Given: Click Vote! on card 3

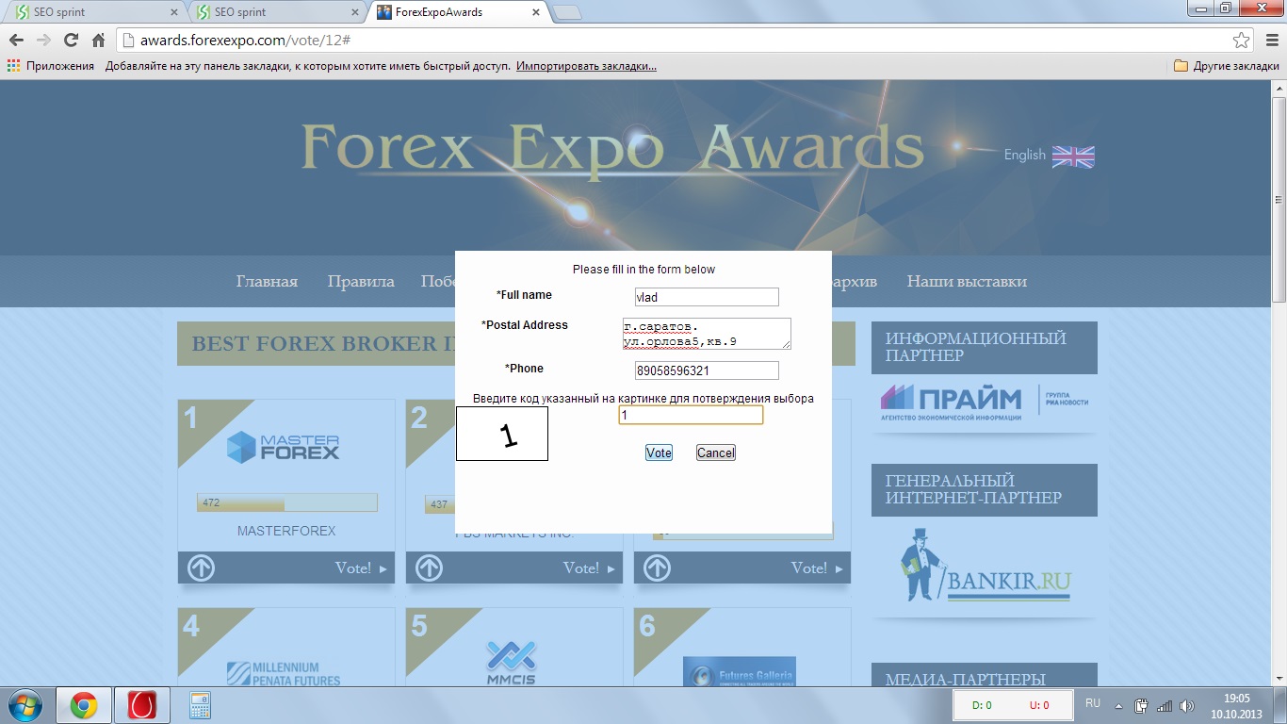Looking at the screenshot, I should click(817, 568).
